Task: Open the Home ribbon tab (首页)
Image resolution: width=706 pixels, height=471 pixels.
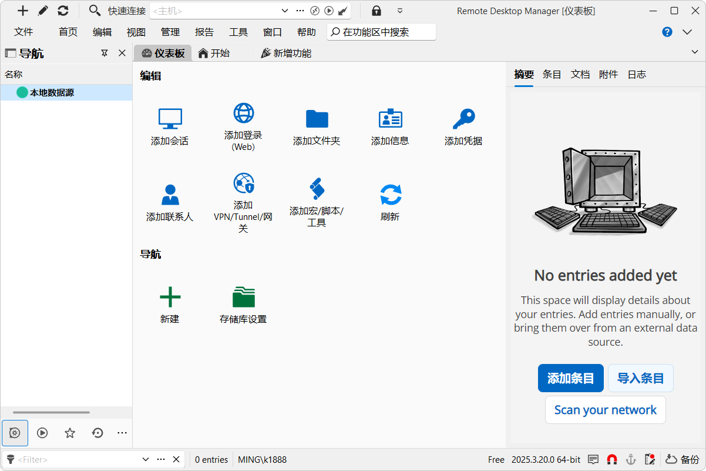Action: point(68,32)
